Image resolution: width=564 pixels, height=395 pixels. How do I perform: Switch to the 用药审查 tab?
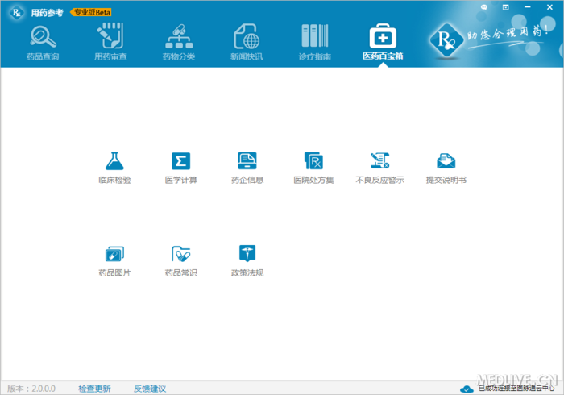click(110, 41)
